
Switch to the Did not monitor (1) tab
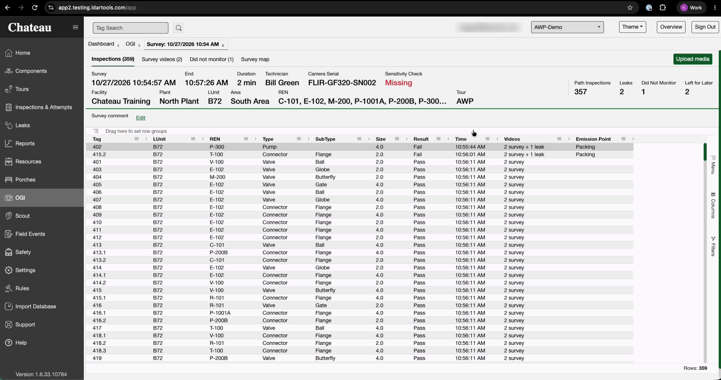pyautogui.click(x=212, y=59)
